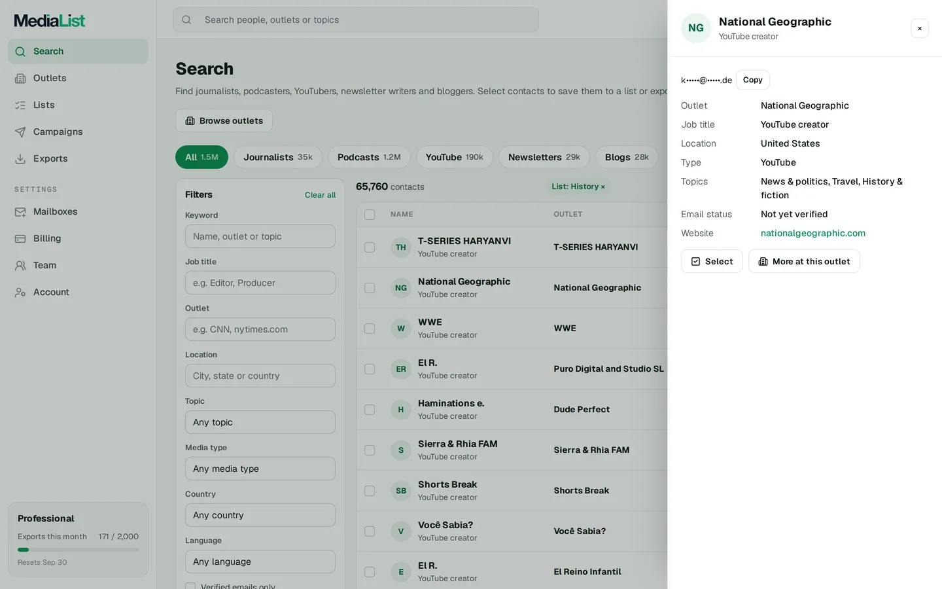This screenshot has width=942, height=589.
Task: Click the Browse outlets button
Action: click(x=224, y=120)
